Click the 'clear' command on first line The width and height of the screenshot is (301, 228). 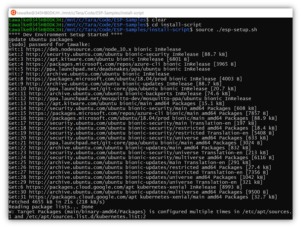point(159,20)
